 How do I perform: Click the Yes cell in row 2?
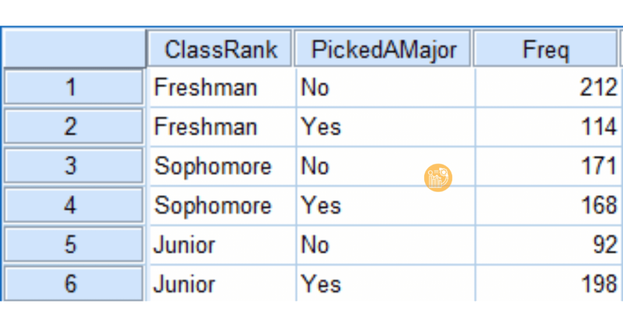click(321, 126)
